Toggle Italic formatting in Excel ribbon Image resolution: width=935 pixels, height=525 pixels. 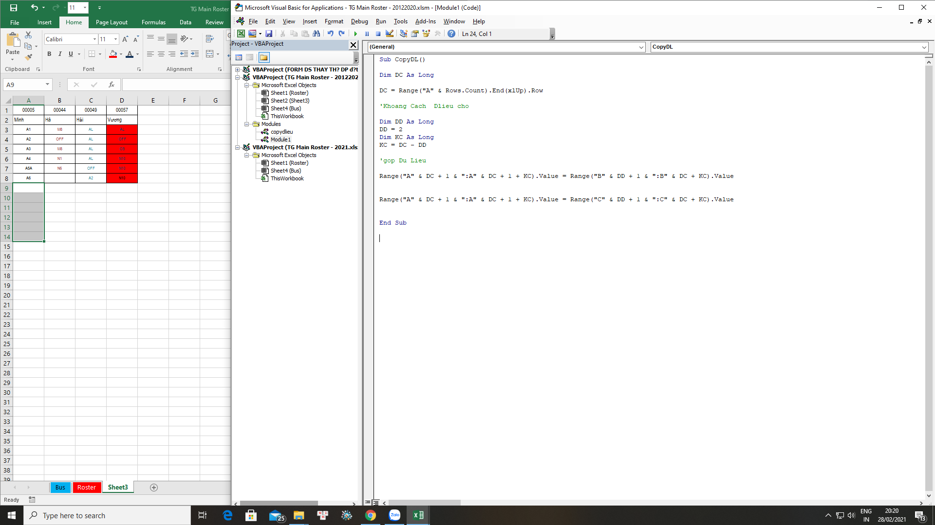[60, 54]
